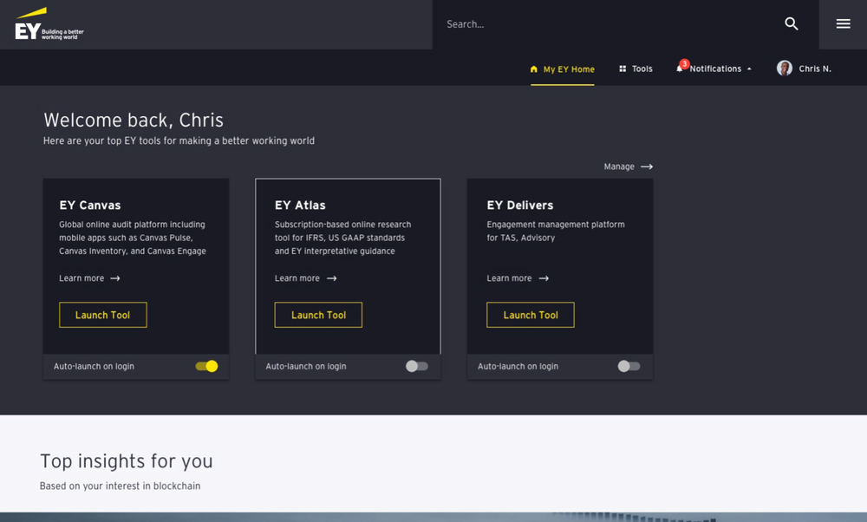Viewport: 867px width, 522px height.
Task: Launch the EY Delivers tool
Action: [530, 315]
